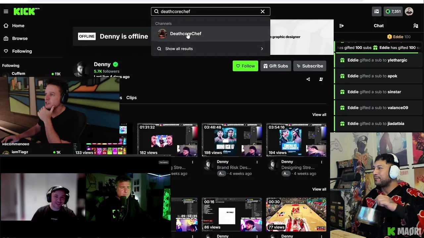The image size is (424, 238).
Task: Open options menu for Brand Risk video
Action: point(257,162)
